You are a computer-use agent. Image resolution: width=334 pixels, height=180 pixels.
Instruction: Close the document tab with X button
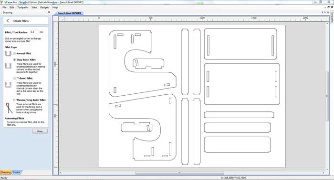pos(328,12)
